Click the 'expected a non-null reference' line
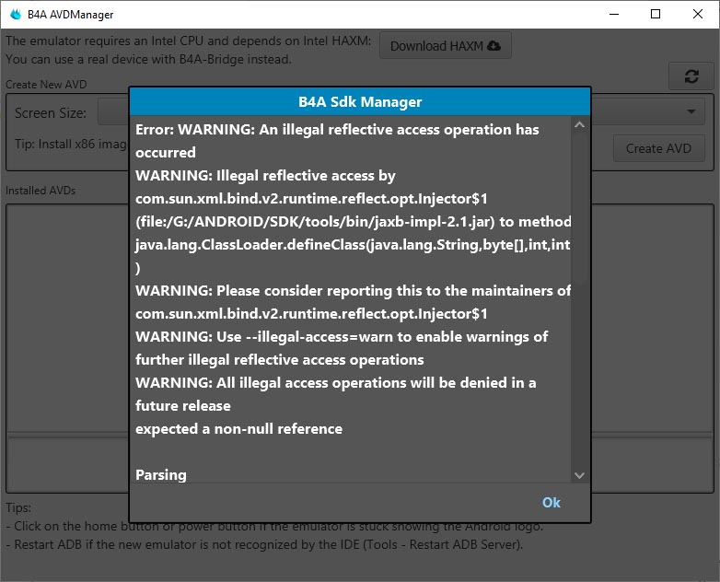 (238, 429)
